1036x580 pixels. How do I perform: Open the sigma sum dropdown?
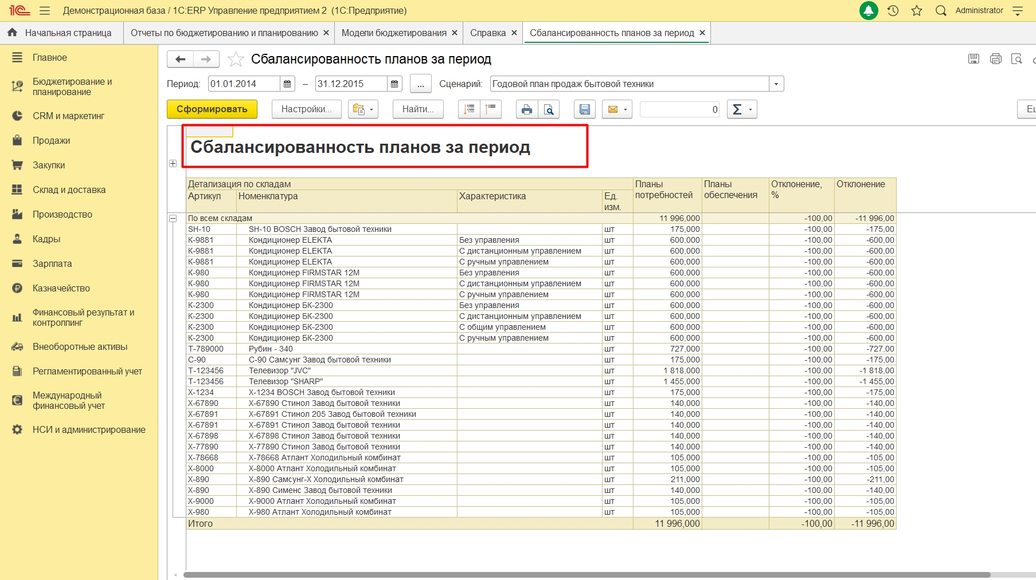pos(742,109)
